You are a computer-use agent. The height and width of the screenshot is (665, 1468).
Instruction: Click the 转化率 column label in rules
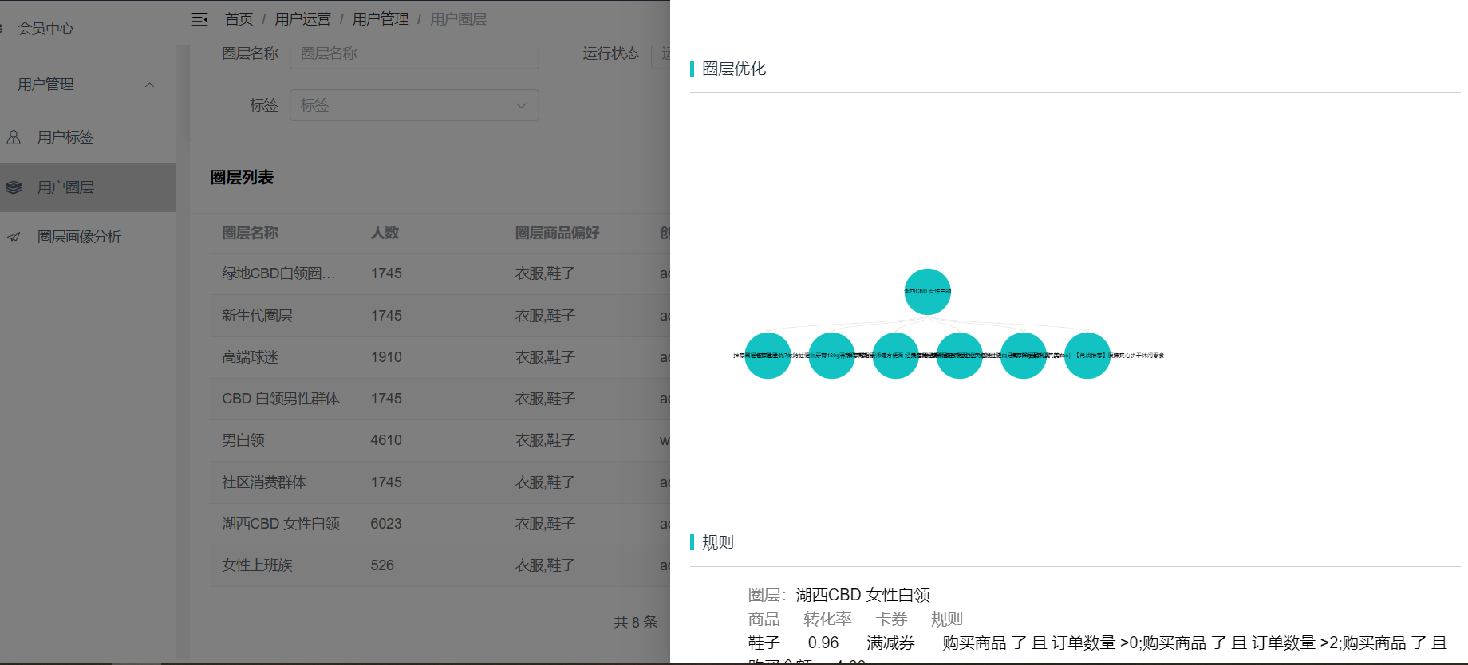827,619
